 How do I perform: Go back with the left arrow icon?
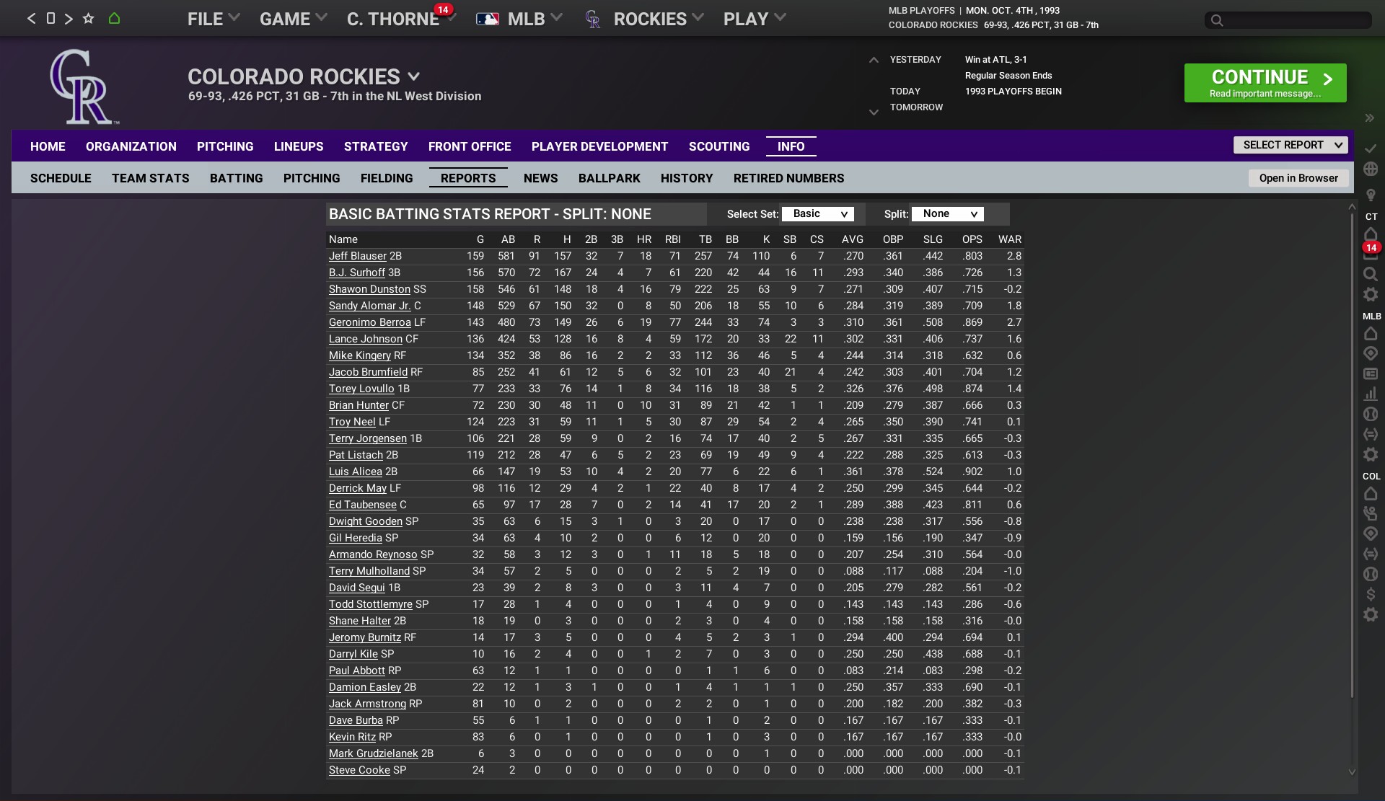(31, 19)
